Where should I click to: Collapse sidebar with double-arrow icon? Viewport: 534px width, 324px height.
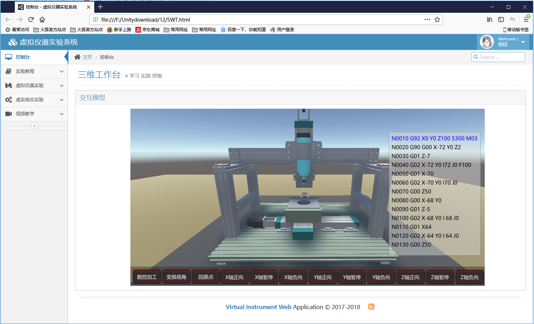(x=34, y=126)
